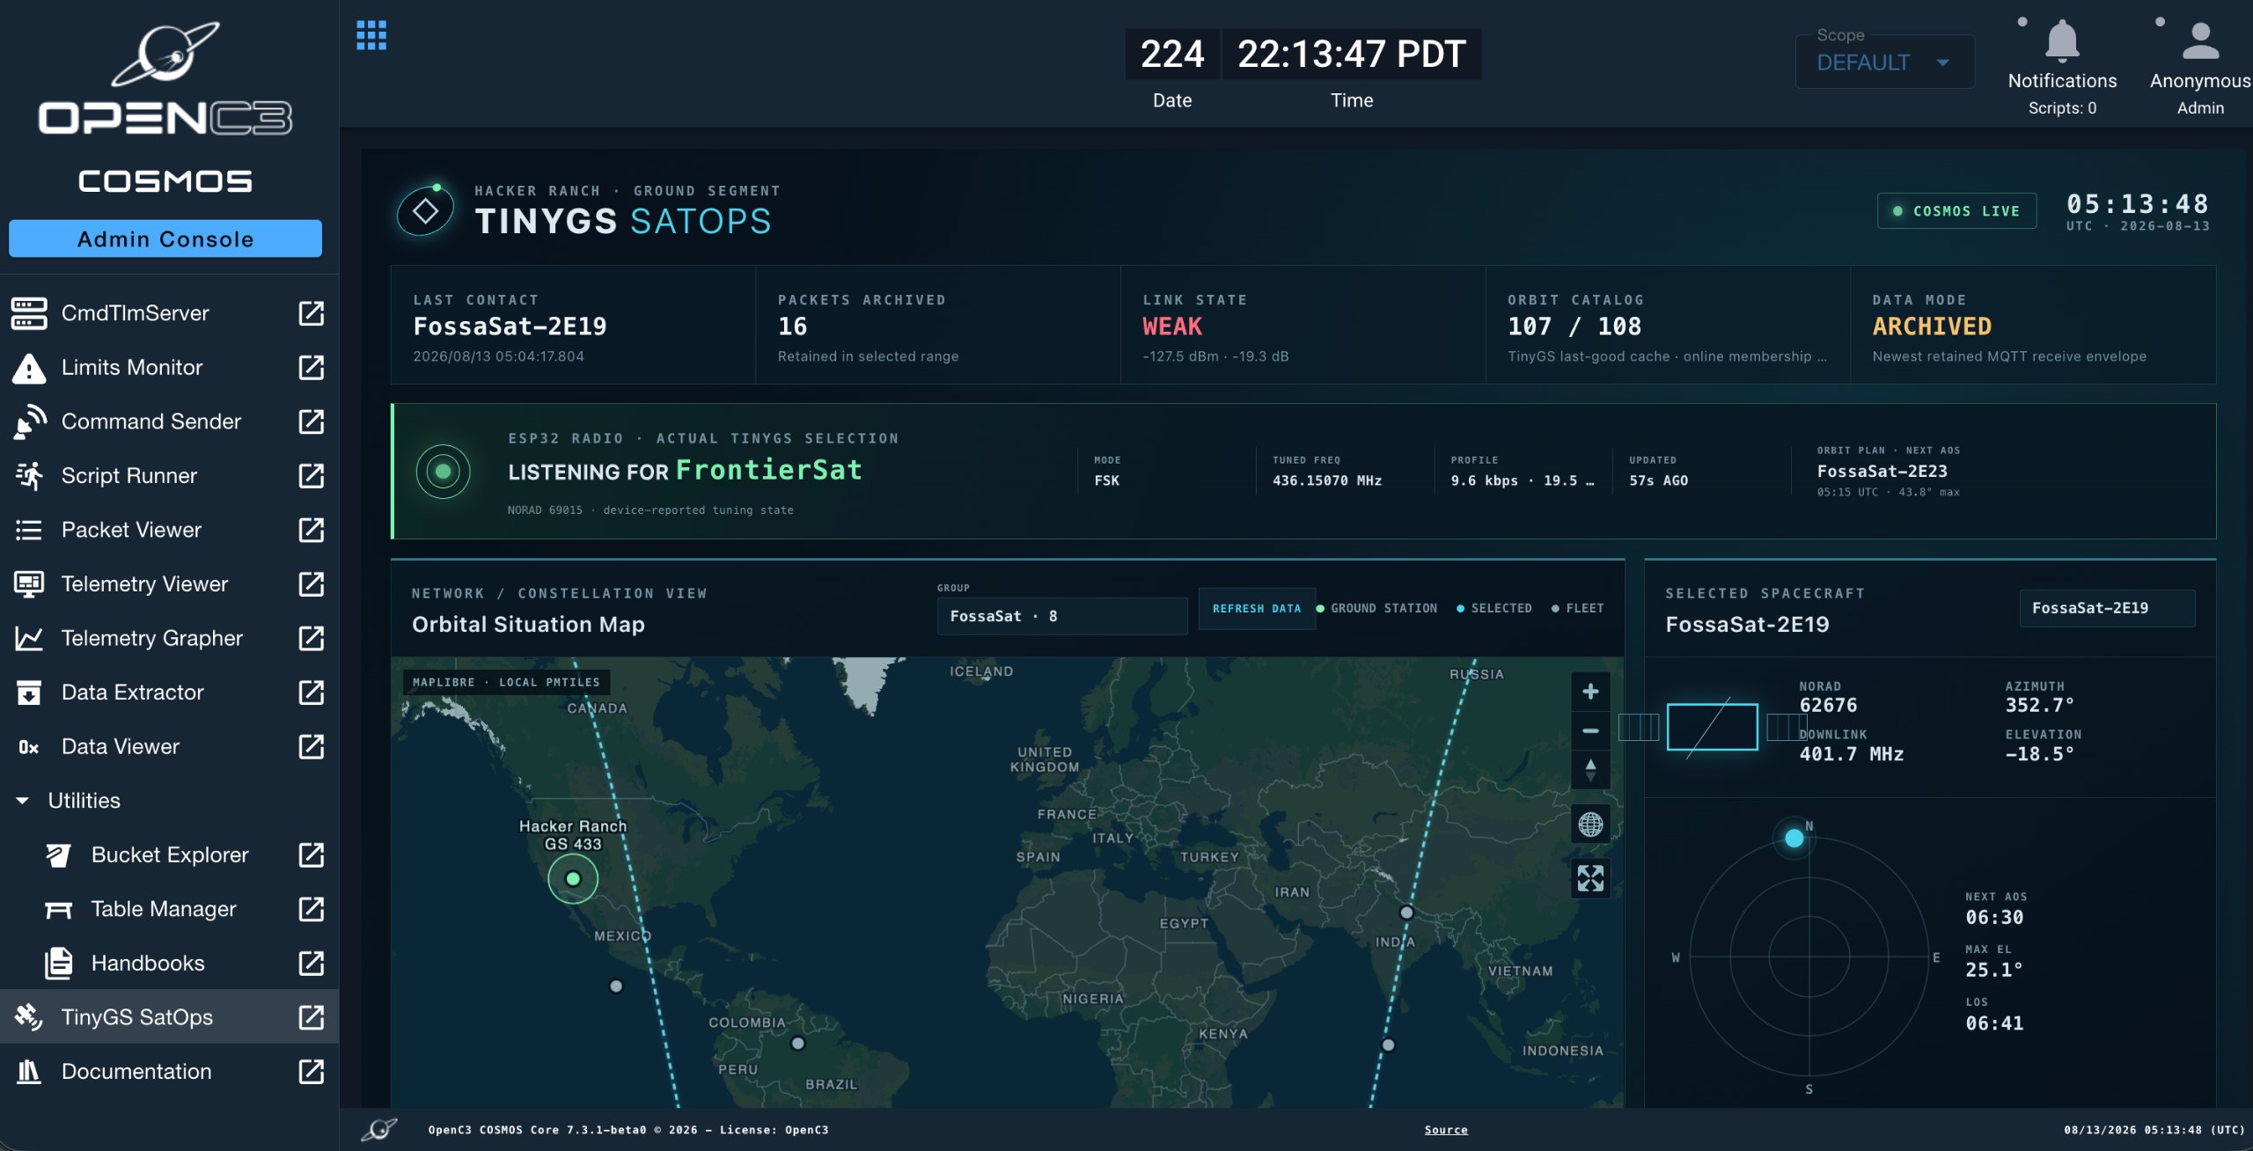
Task: Click the 436.15070 MHz tuned frequency
Action: [1327, 480]
